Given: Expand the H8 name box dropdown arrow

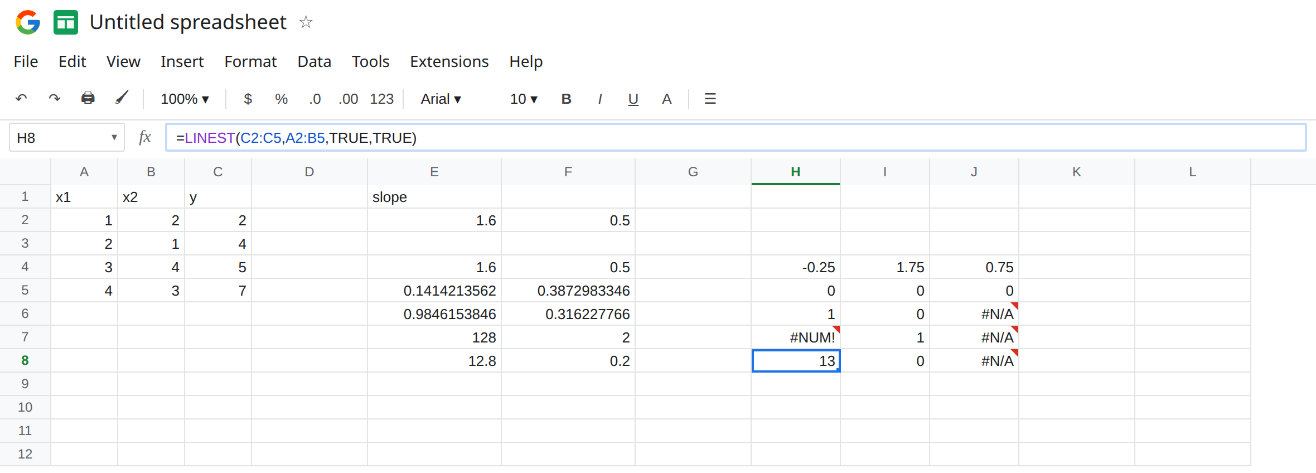Looking at the screenshot, I should click(114, 137).
